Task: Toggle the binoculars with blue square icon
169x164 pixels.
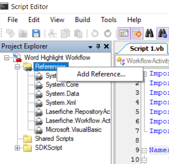Action: pos(163,33)
